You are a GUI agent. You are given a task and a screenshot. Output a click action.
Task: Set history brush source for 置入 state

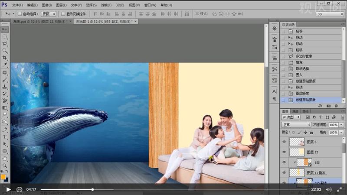click(x=283, y=75)
